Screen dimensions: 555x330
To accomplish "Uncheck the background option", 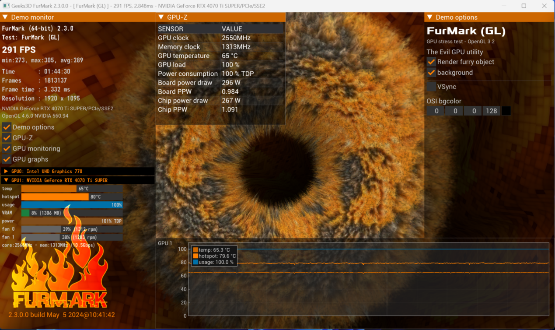I will coord(431,73).
